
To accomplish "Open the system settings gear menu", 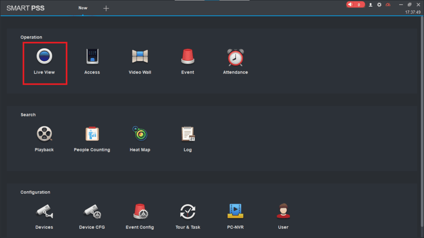I will tap(379, 5).
